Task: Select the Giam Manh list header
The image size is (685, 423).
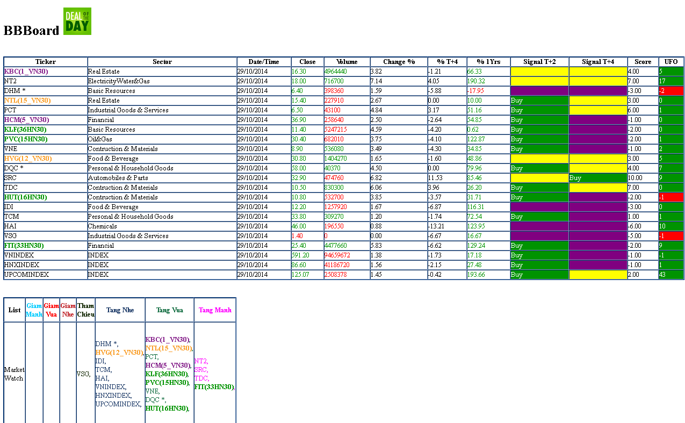Action: click(34, 310)
